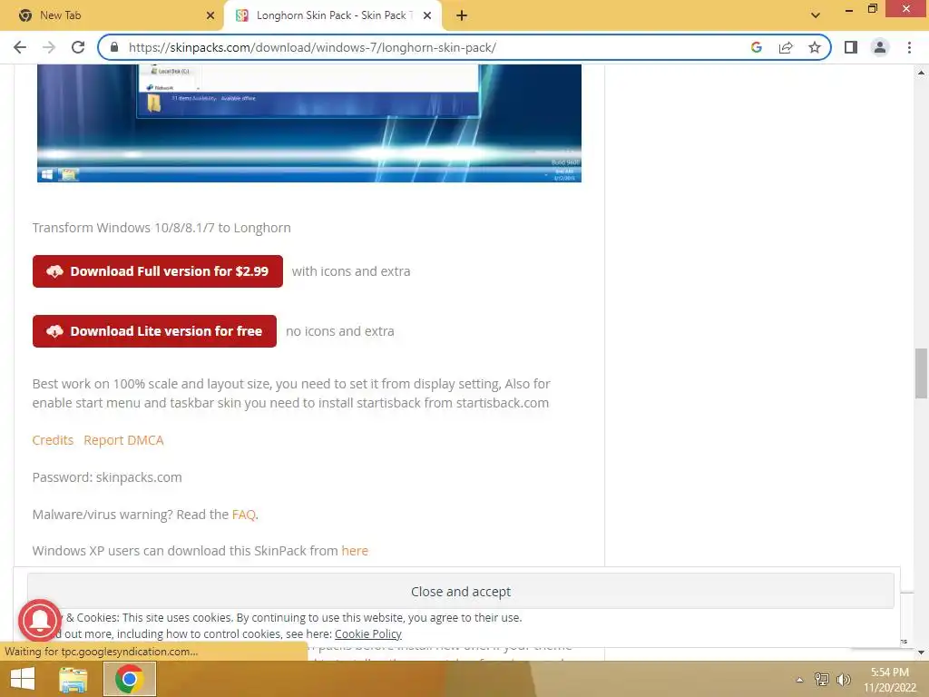Open a new tab with plus button
The height and width of the screenshot is (697, 929).
pyautogui.click(x=462, y=15)
